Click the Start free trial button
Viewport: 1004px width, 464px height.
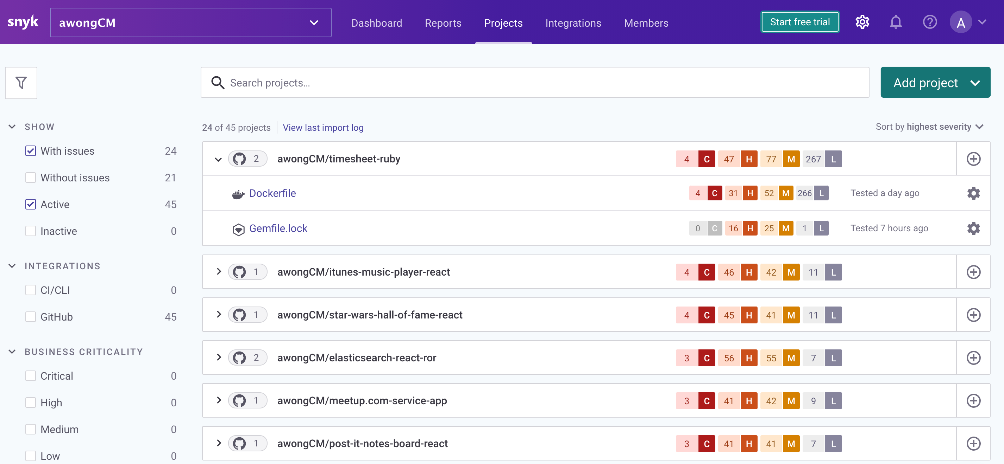click(x=800, y=22)
